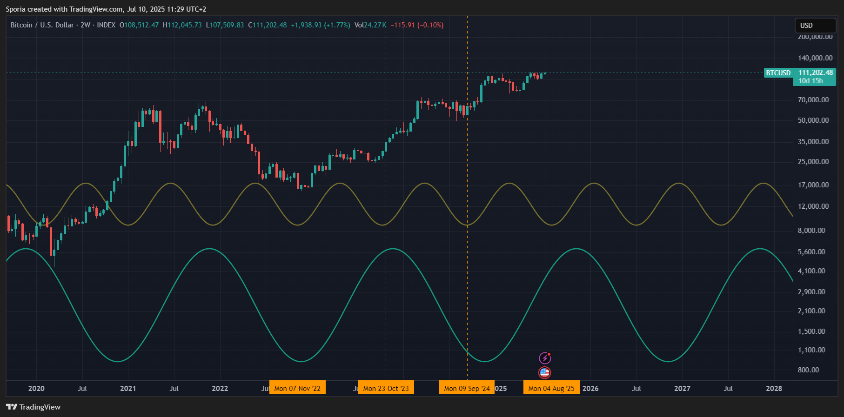Click the purple lightning event icon

[x=545, y=358]
